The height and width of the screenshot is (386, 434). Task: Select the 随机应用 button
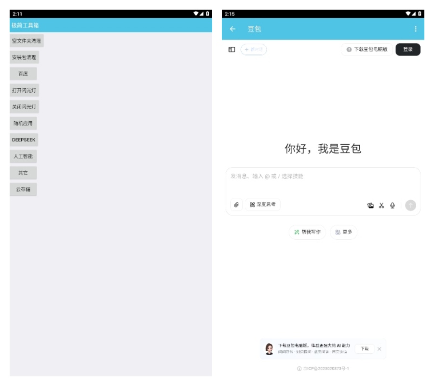tap(23, 124)
